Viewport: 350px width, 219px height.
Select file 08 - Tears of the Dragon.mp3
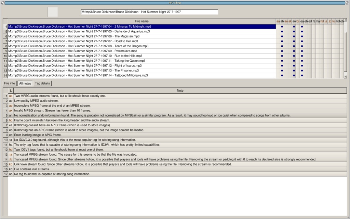pos(79,46)
